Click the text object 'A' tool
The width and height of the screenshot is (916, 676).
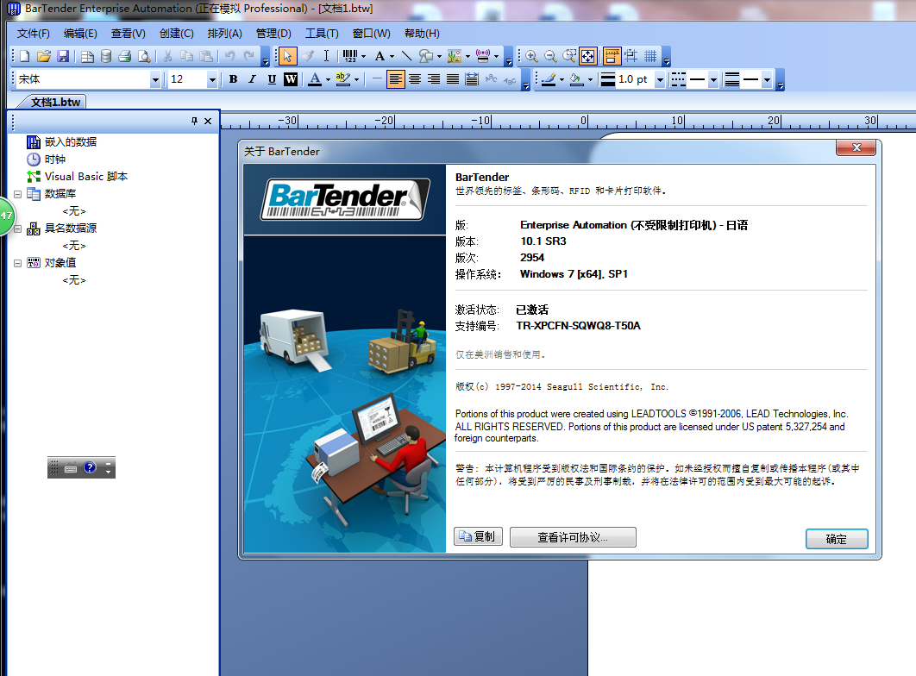pyautogui.click(x=380, y=56)
